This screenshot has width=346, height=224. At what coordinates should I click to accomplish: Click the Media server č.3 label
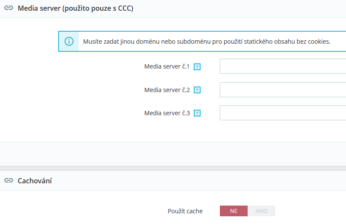pos(167,113)
